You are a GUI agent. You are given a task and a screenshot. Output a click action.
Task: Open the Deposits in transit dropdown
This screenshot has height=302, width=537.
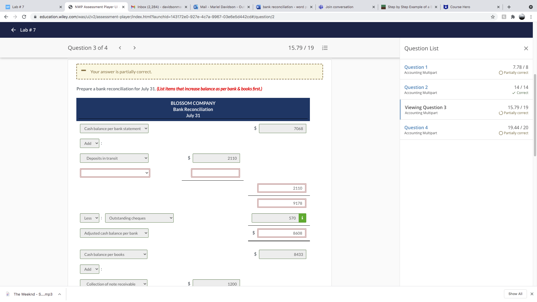tap(114, 158)
